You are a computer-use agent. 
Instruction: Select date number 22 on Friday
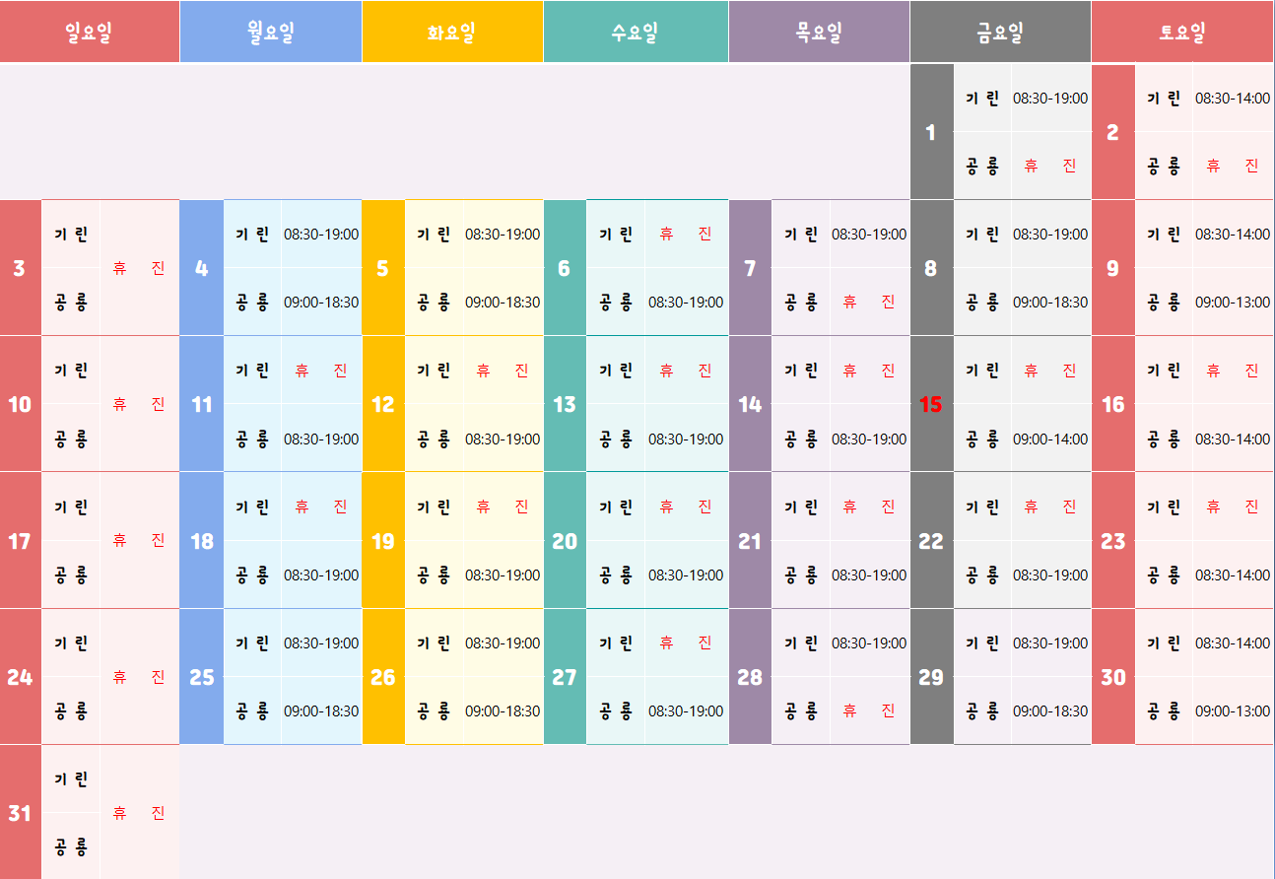[x=931, y=540]
